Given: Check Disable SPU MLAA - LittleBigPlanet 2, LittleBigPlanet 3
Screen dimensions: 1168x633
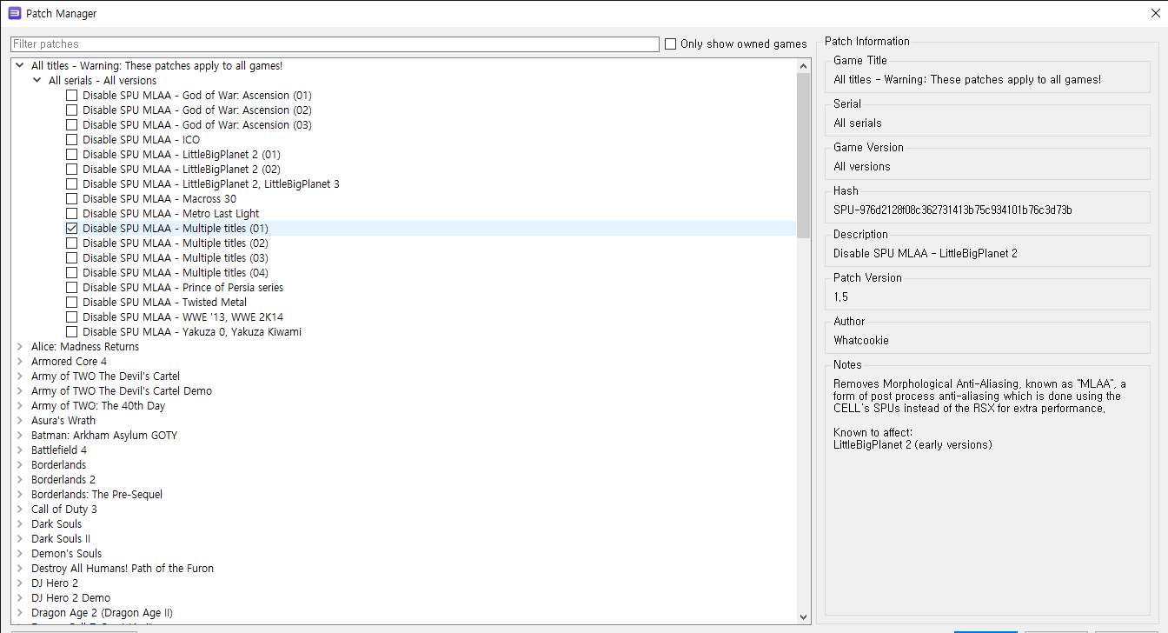Looking at the screenshot, I should coord(71,184).
